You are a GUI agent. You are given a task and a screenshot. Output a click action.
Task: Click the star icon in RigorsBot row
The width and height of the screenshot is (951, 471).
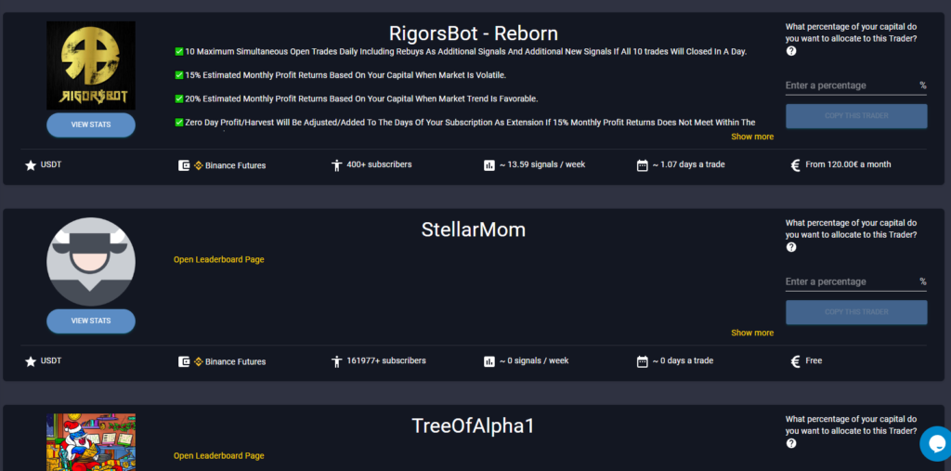point(31,165)
